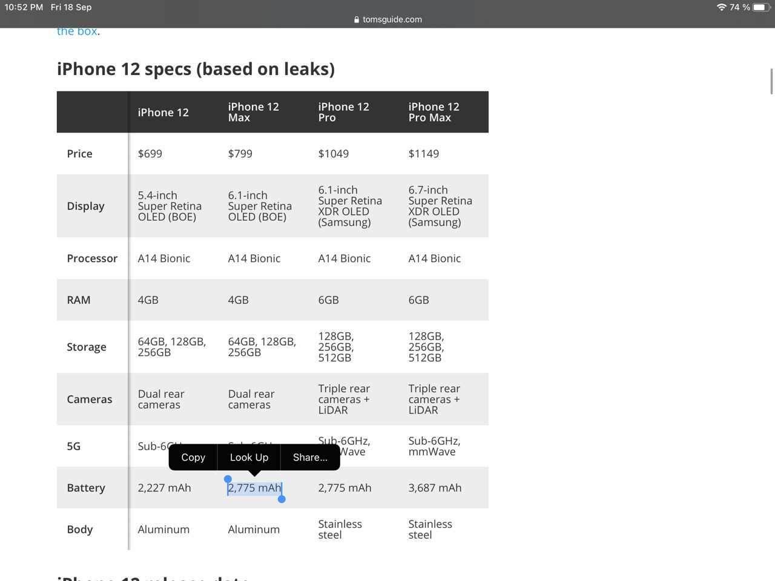Tap the Price row label
The height and width of the screenshot is (581, 775).
pos(80,154)
